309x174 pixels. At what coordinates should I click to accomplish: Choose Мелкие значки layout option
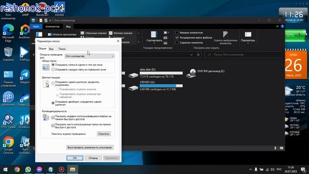pos(121,33)
